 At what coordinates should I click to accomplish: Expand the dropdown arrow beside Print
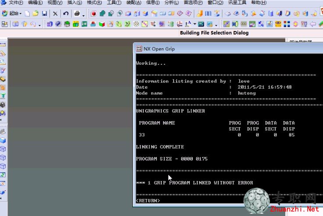pos(83,15)
